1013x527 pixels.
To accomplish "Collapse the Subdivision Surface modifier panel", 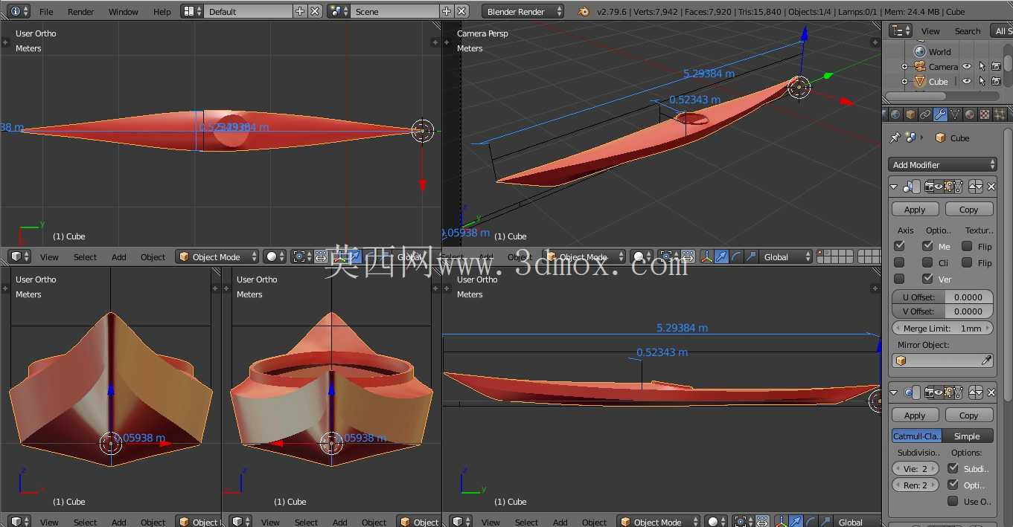I will (895, 392).
